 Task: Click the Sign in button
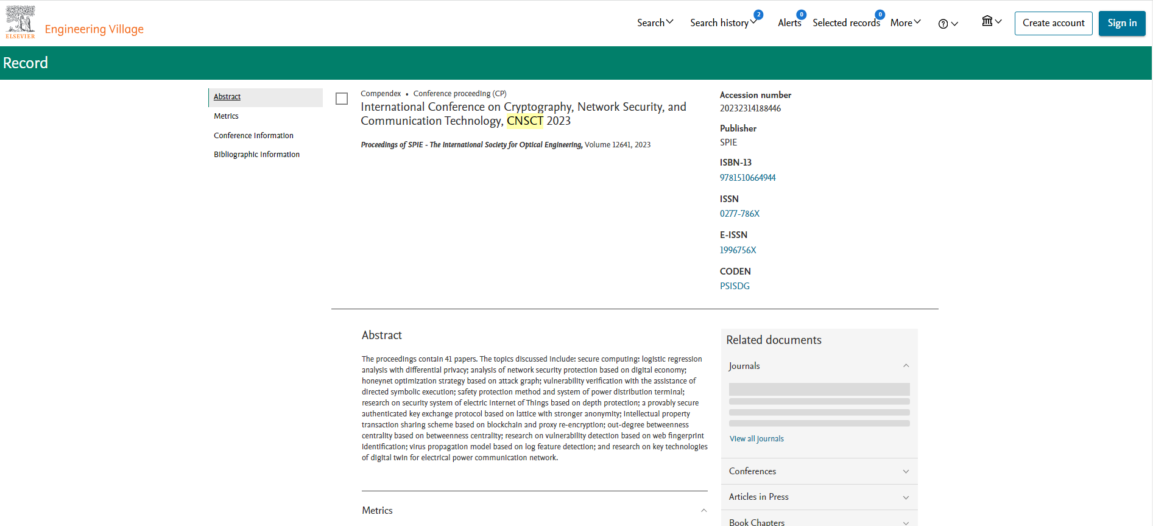click(1122, 23)
